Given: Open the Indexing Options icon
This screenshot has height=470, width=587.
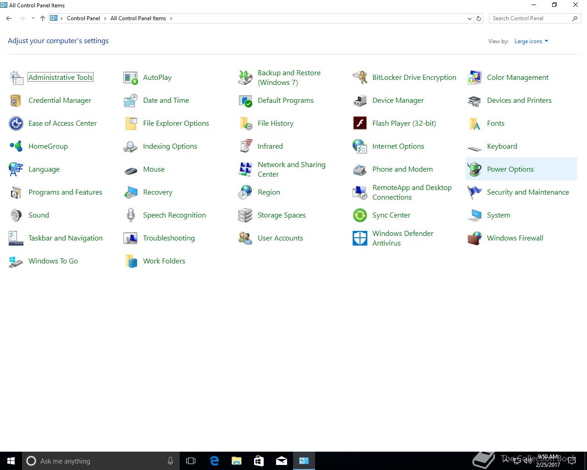Looking at the screenshot, I should (131, 146).
